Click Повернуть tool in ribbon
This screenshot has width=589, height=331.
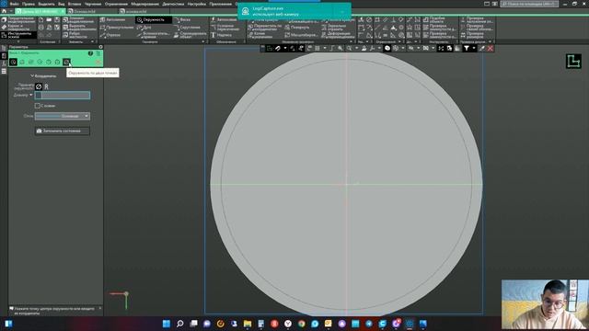(x=297, y=28)
